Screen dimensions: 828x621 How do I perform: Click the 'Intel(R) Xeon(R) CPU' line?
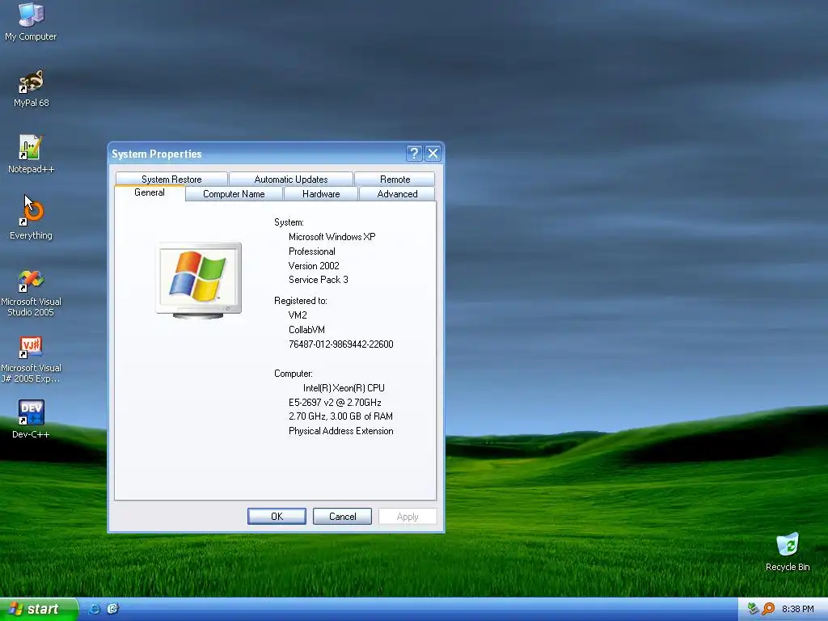(x=344, y=387)
